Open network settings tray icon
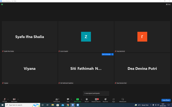The height and width of the screenshot is (107, 172). coord(156,105)
